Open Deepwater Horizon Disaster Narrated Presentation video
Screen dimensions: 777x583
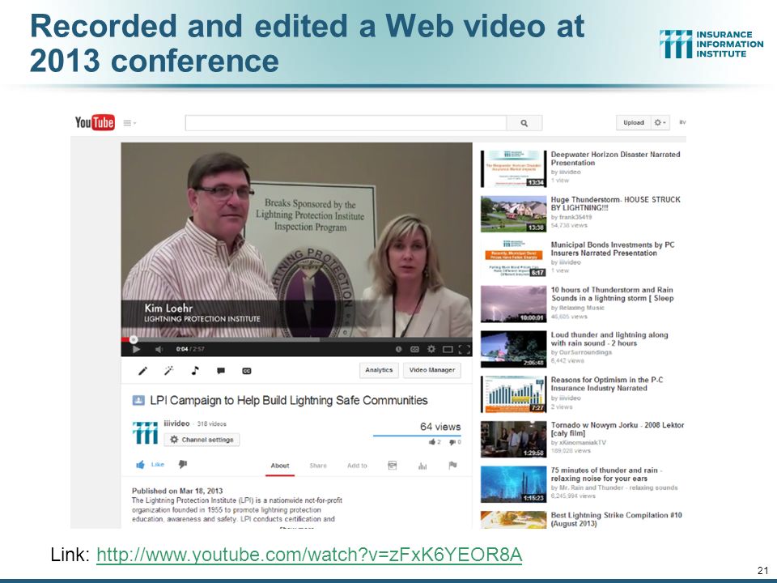(615, 159)
